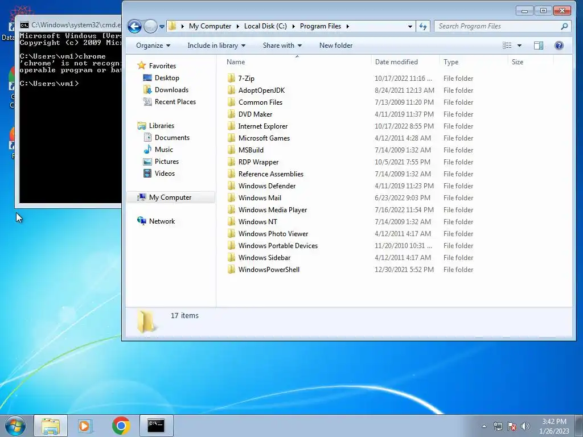Select the Internet Explorer folder icon

(x=231, y=126)
